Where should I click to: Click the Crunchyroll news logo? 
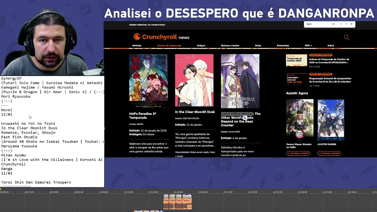tap(161, 37)
